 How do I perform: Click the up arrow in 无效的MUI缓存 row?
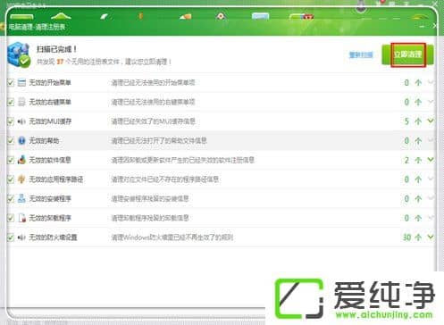click(x=418, y=121)
